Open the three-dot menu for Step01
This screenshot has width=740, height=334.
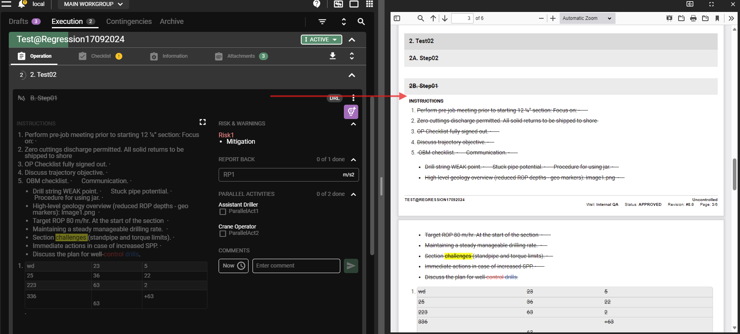click(x=353, y=98)
